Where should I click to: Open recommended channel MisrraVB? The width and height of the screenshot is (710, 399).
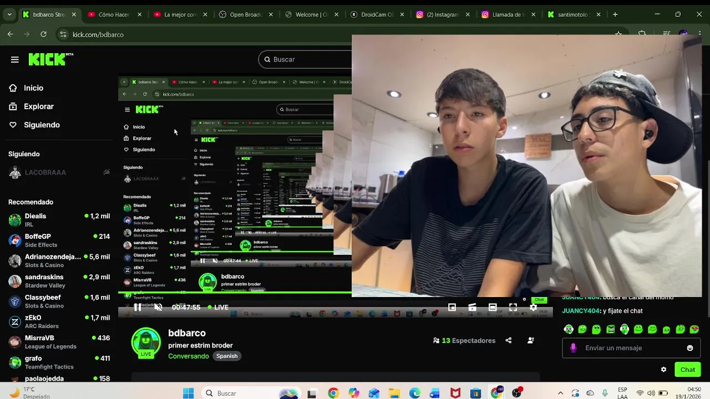(x=59, y=342)
